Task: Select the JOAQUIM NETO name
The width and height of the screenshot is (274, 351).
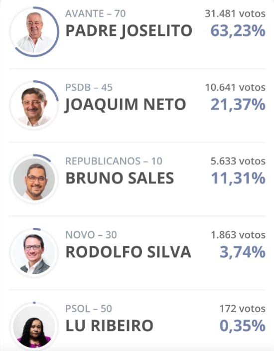Action: pyautogui.click(x=125, y=105)
